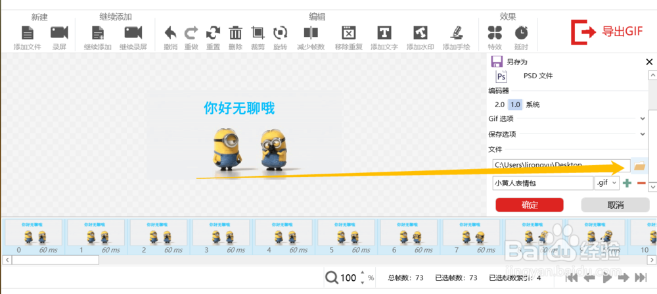657x294 pixels.
Task: Open the 延时 delay tool
Action: [521, 33]
